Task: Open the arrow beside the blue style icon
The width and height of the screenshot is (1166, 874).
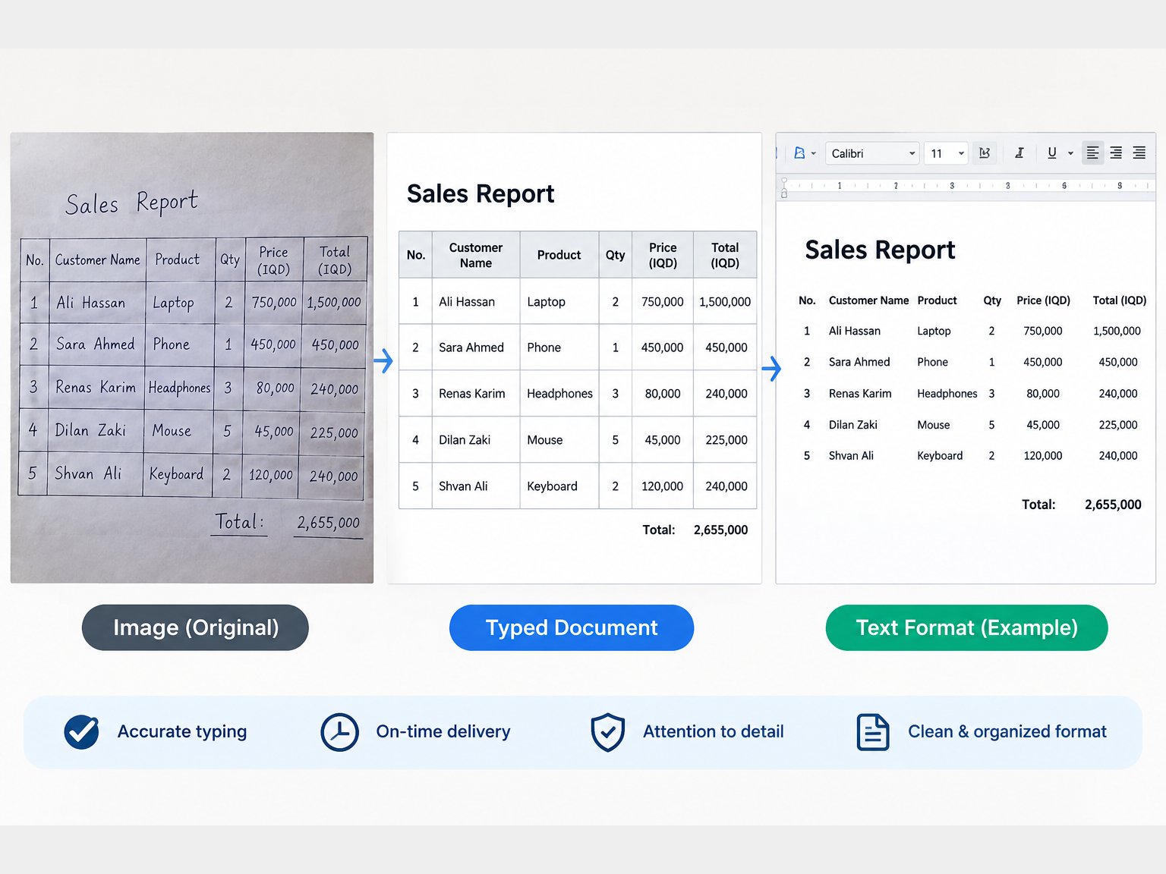Action: [x=813, y=153]
